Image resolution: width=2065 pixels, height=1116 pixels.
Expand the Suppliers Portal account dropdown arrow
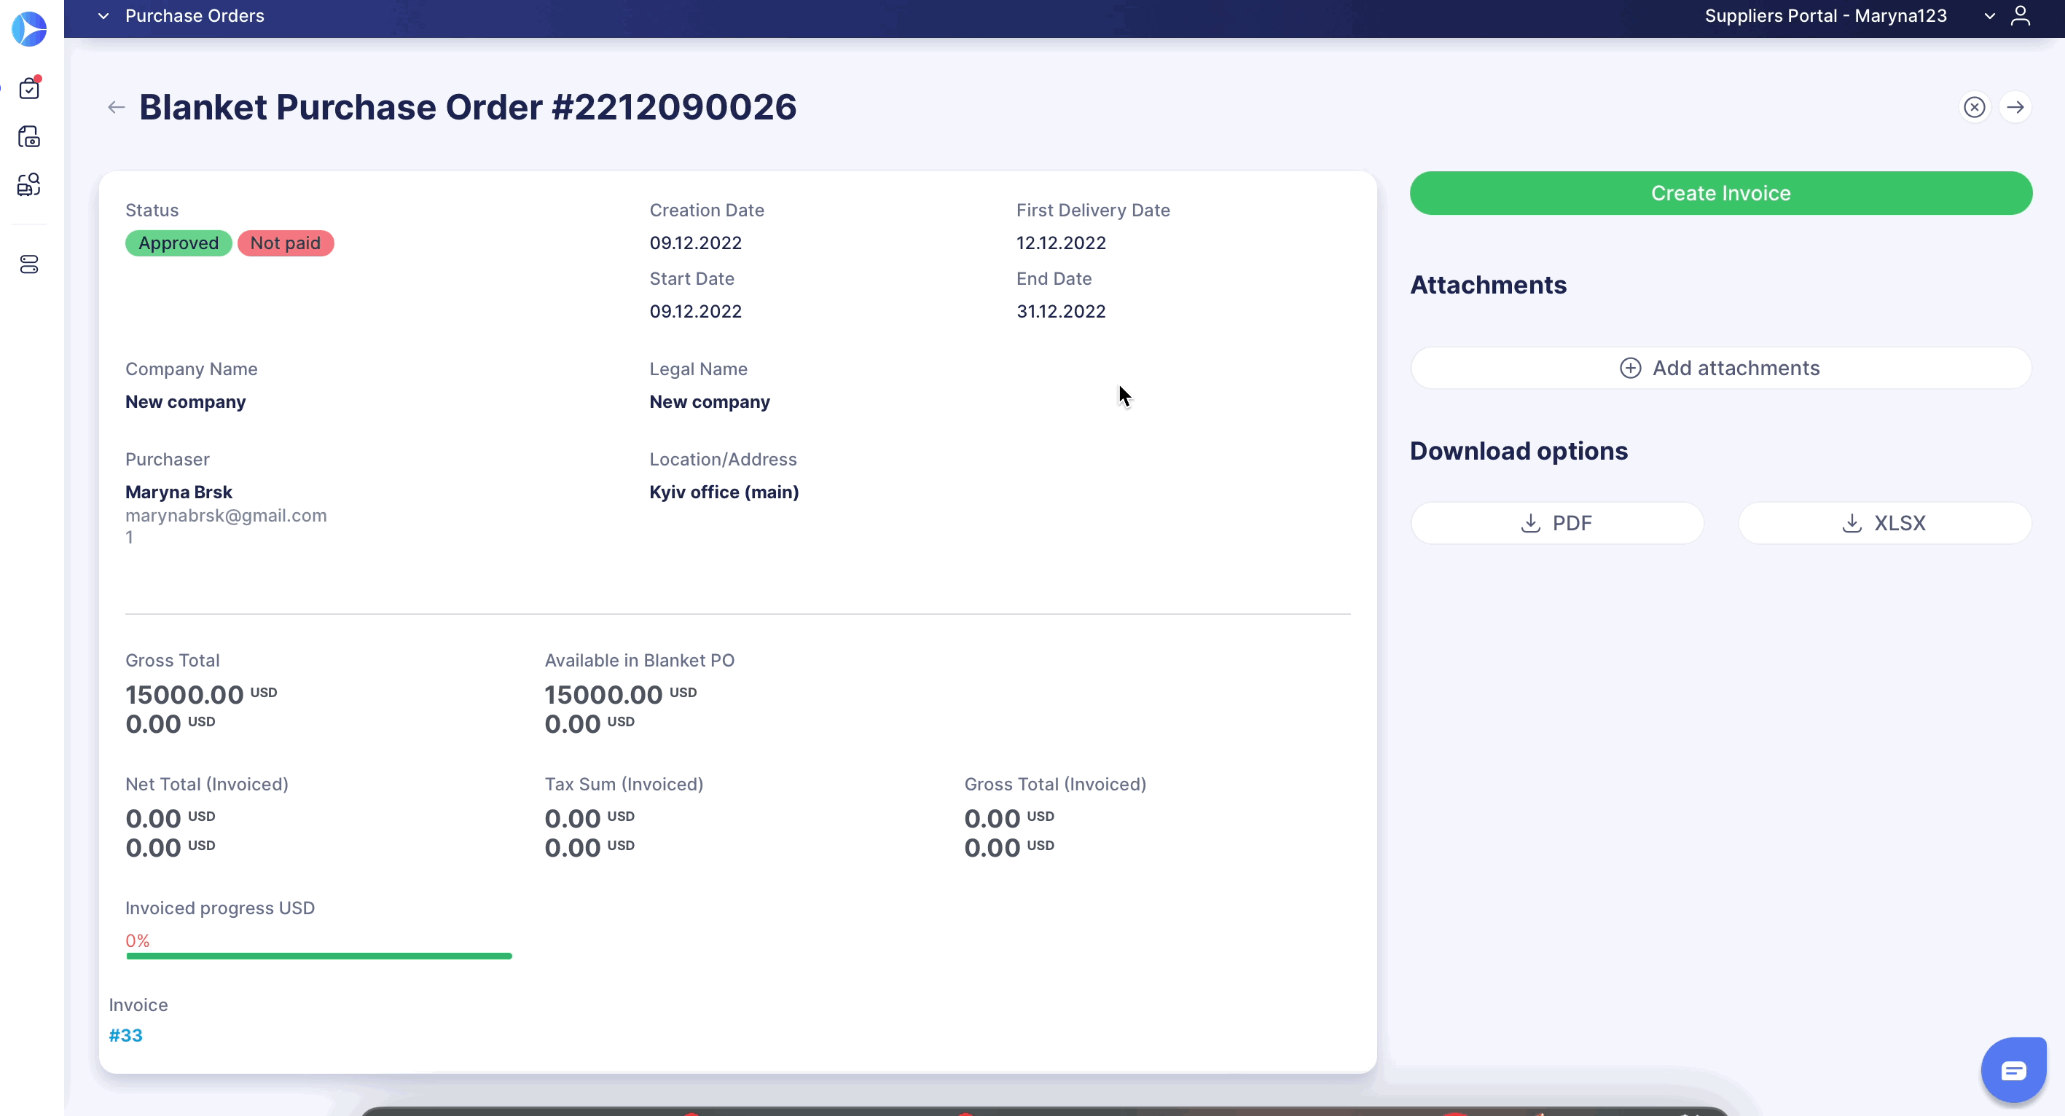pos(1990,16)
